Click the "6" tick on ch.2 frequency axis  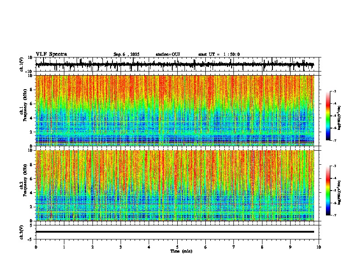(x=32, y=179)
